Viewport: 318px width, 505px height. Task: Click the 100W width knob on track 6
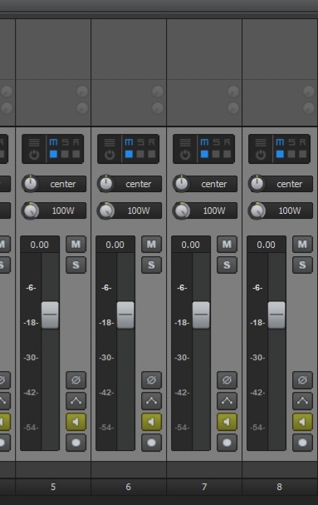[x=106, y=210]
